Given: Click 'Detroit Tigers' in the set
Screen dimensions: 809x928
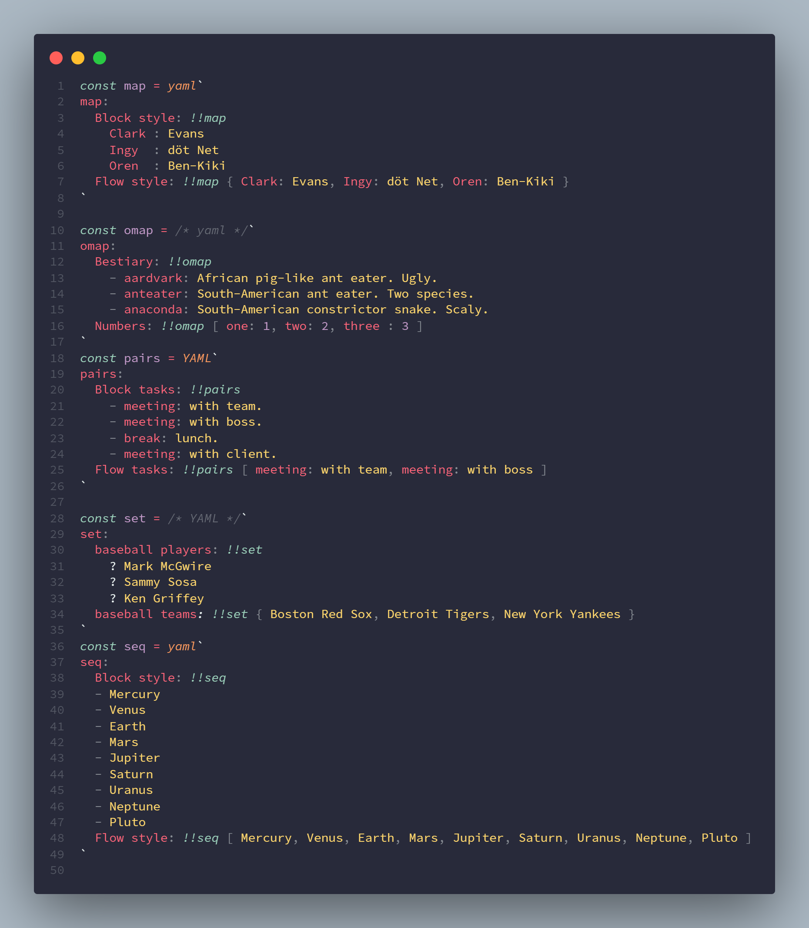Looking at the screenshot, I should 438,614.
